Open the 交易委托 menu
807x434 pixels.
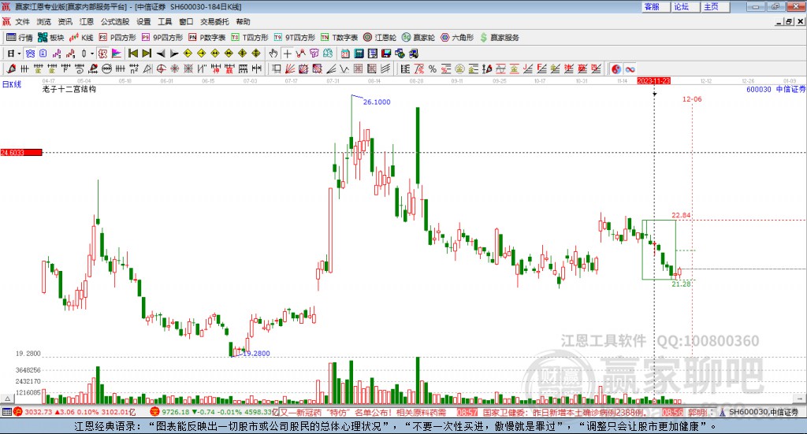214,21
